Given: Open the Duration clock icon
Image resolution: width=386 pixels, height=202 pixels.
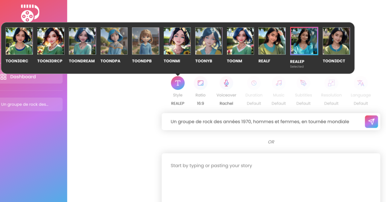Looking at the screenshot, I should coord(254,83).
